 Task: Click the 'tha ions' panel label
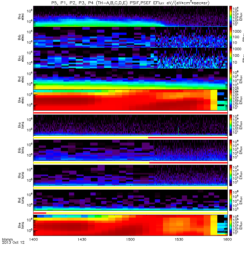pos(21,125)
